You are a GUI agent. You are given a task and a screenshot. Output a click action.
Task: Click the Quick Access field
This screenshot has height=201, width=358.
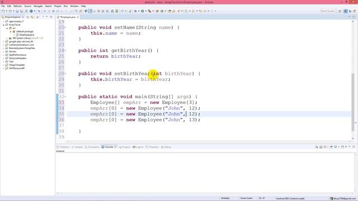(x=327, y=11)
